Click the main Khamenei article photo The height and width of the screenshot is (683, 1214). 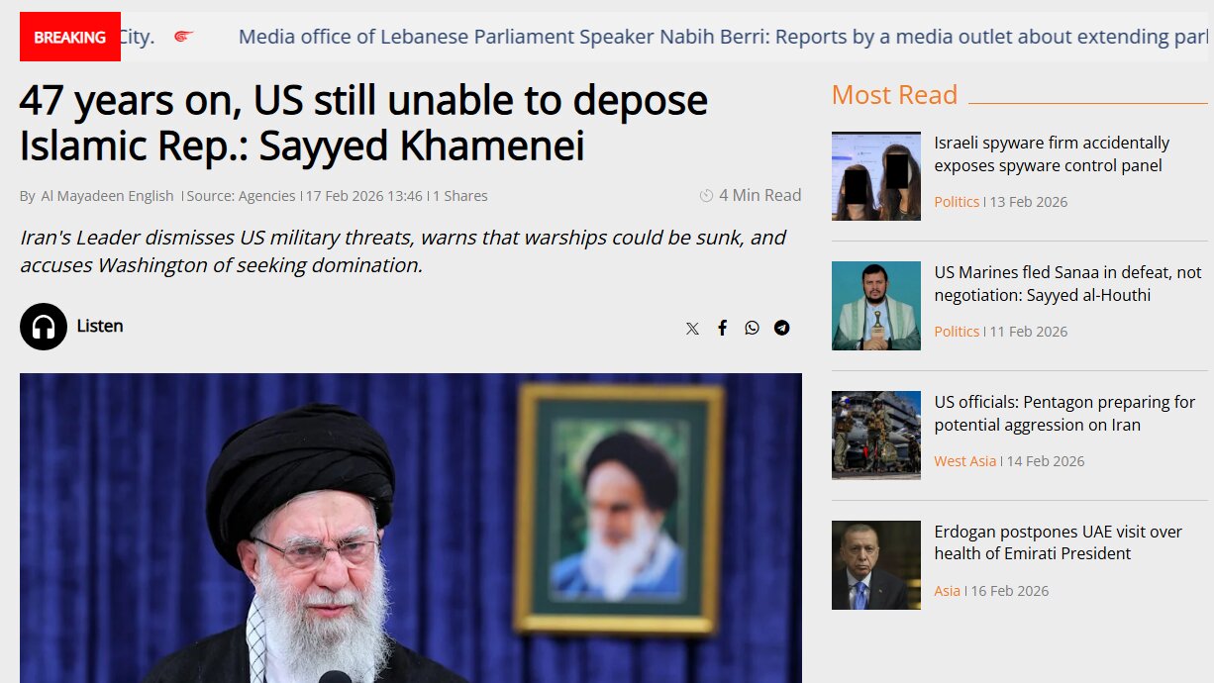(x=411, y=528)
